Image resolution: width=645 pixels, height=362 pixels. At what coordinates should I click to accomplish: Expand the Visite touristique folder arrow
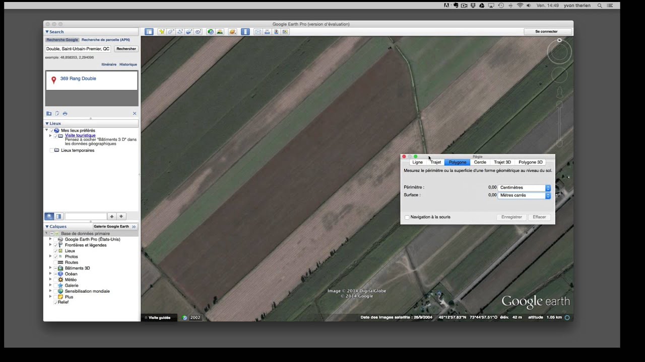50,136
